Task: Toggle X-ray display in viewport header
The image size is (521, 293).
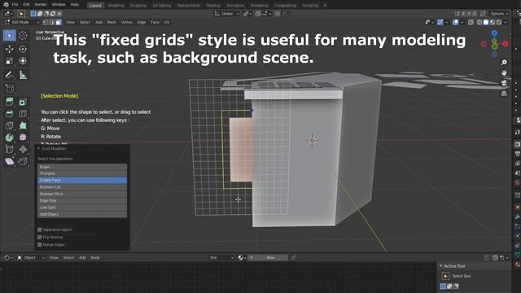Action: [x=471, y=22]
